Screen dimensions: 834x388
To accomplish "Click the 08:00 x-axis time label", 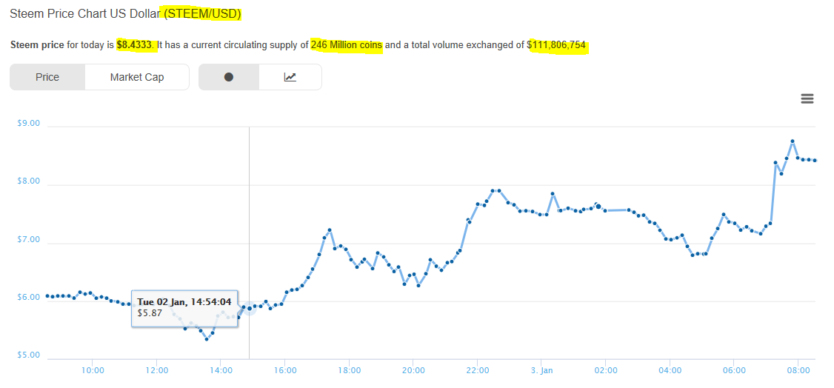I will [798, 370].
